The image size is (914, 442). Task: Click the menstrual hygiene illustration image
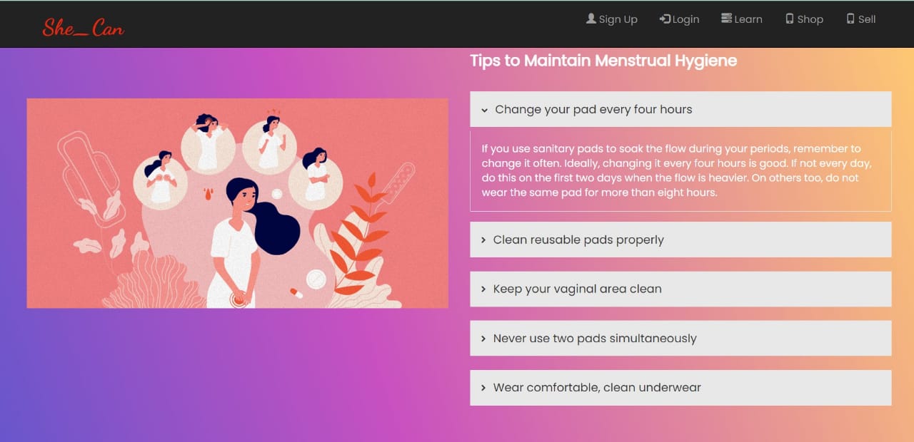(238, 203)
